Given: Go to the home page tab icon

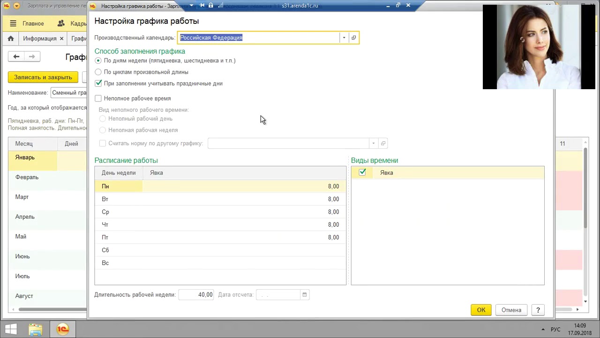Looking at the screenshot, I should (11, 38).
